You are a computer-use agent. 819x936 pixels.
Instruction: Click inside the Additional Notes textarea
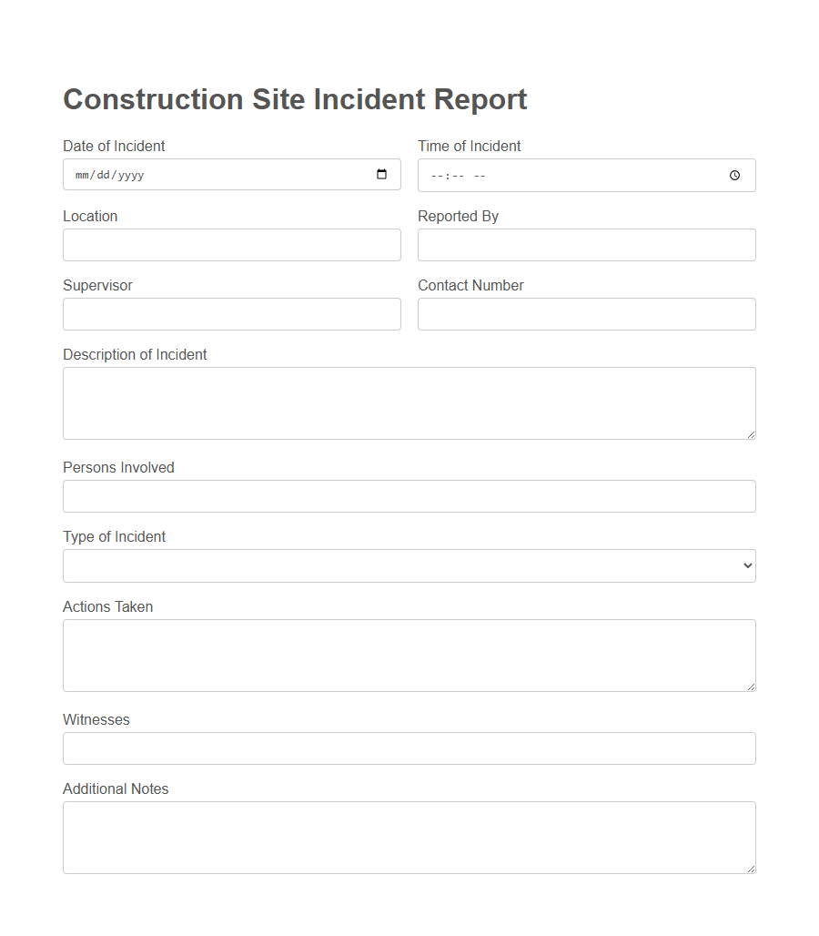pyautogui.click(x=409, y=836)
